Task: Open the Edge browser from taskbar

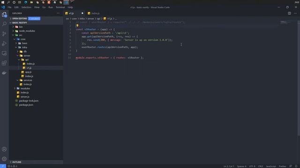Action: pyautogui.click(x=26, y=2)
